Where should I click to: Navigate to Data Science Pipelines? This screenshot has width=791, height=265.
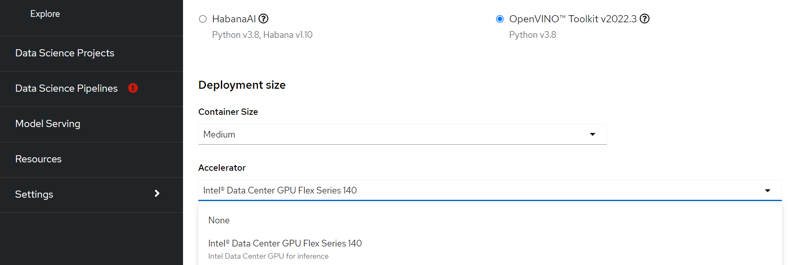[x=66, y=88]
